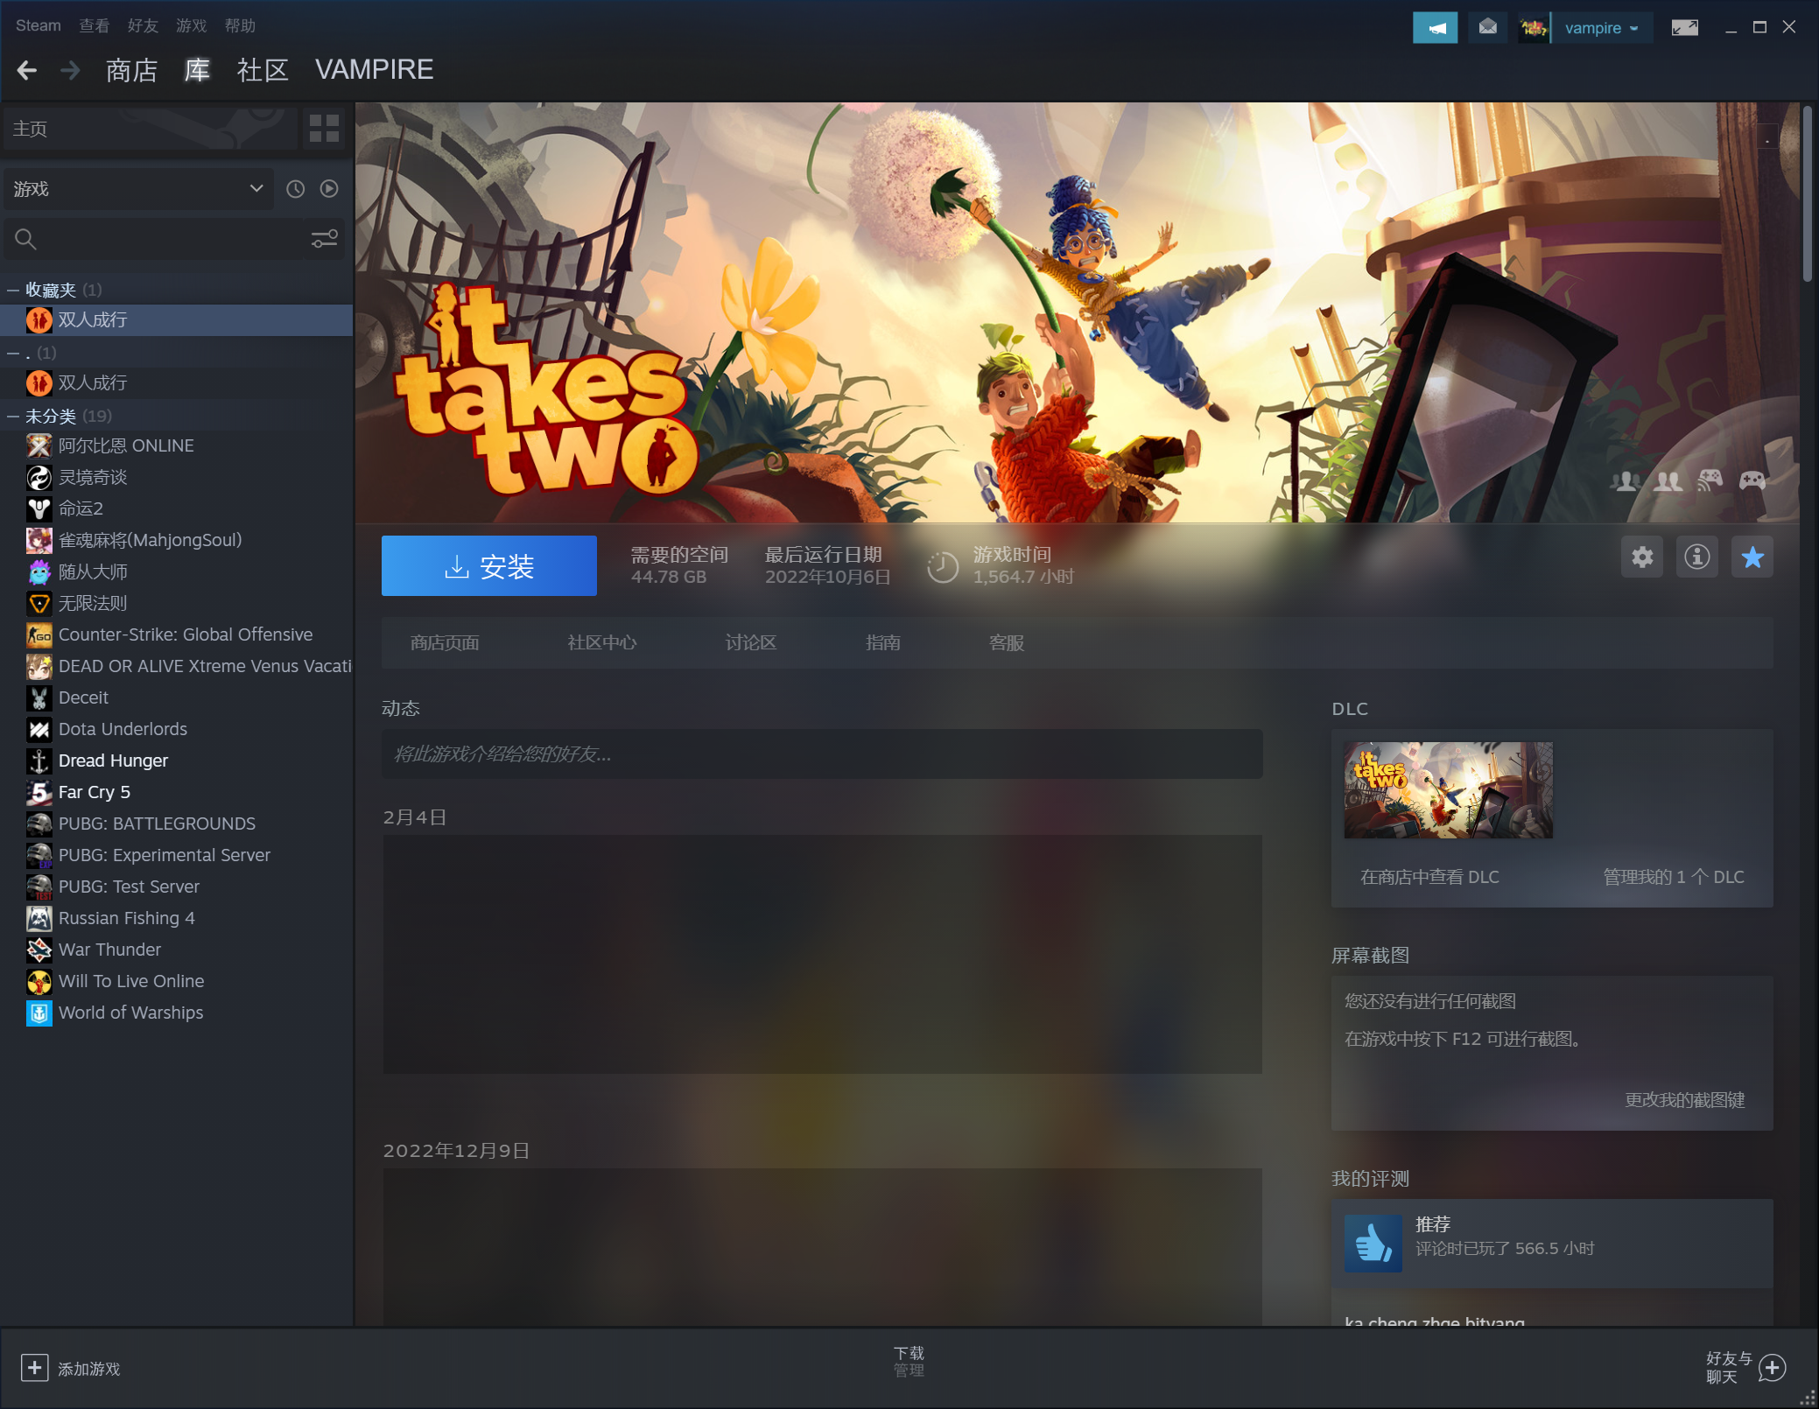1819x1409 pixels.
Task: Open the VAMPIRE profile tab
Action: (374, 70)
